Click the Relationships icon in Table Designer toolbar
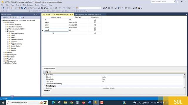Image resolution: width=188 pixels, height=105 pixels. 126,8
